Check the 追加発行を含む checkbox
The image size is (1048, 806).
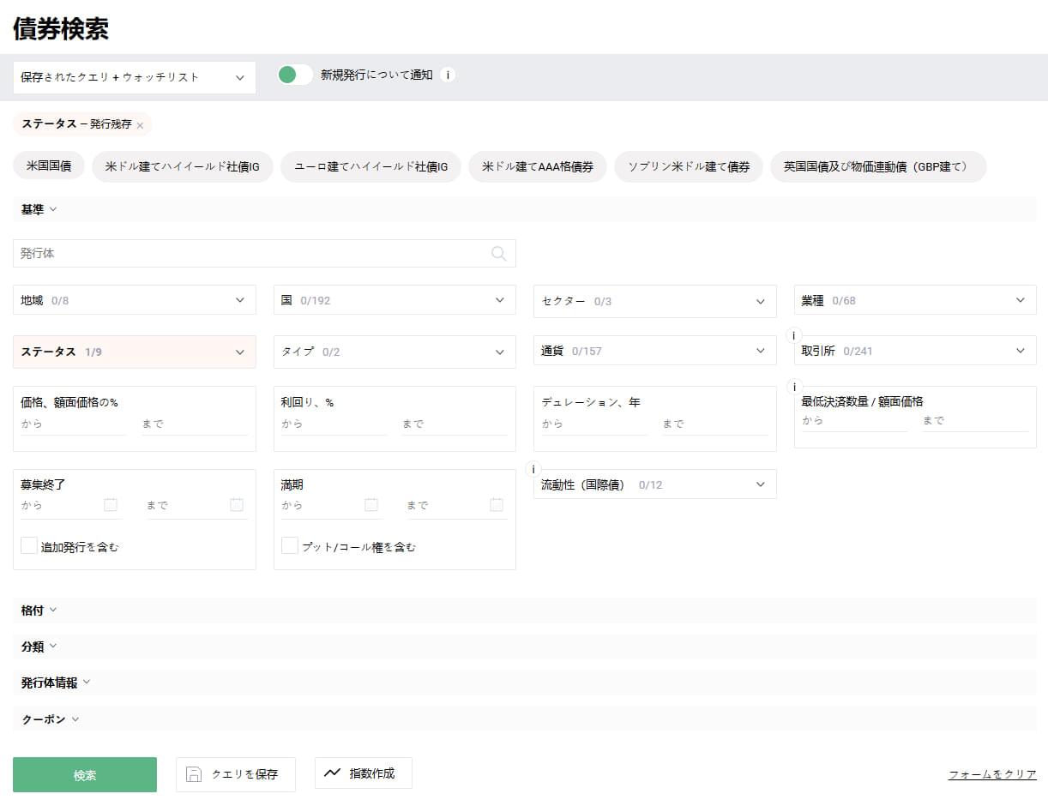click(x=29, y=545)
